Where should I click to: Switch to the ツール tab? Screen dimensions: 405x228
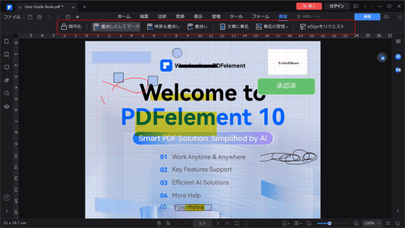[236, 16]
